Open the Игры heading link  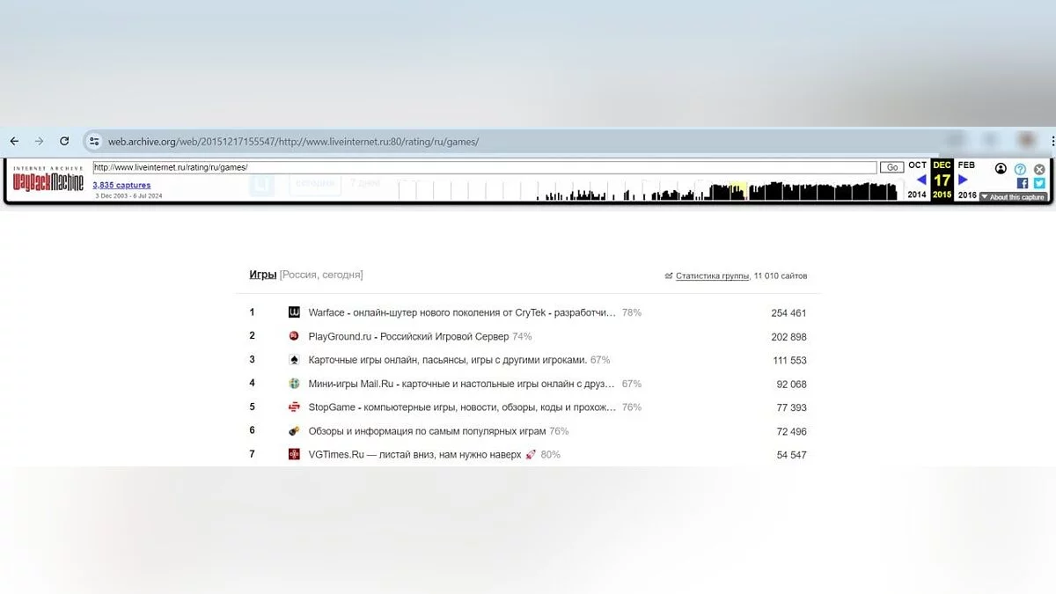point(263,275)
